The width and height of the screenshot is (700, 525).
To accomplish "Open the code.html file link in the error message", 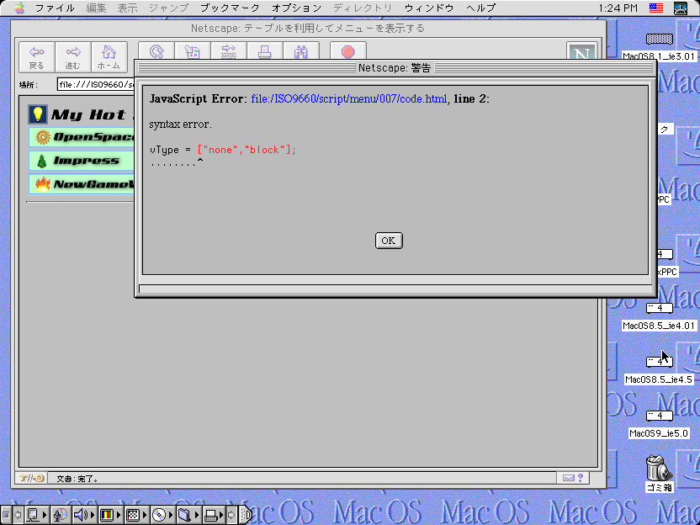I will (x=348, y=98).
